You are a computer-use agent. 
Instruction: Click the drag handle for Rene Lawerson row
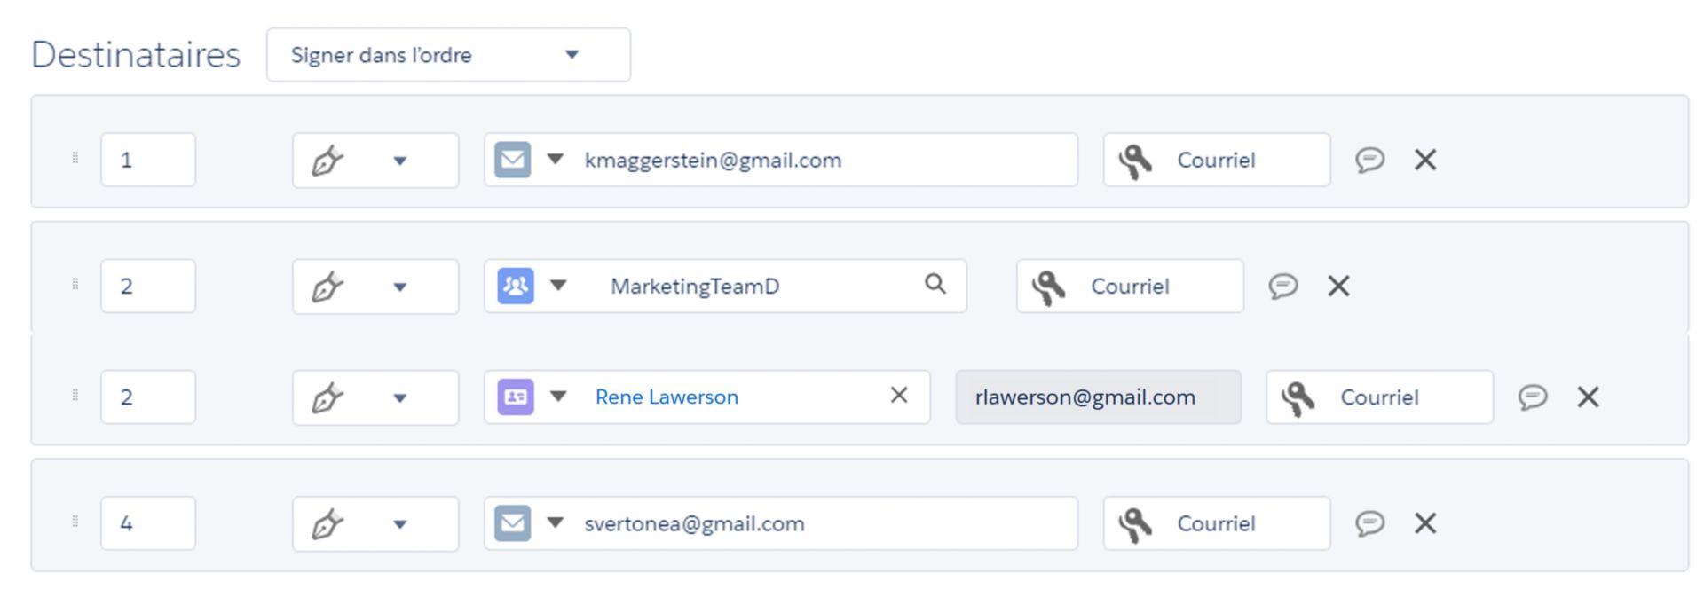75,395
